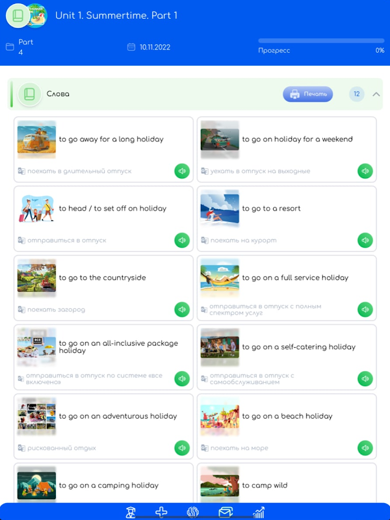
Task: Click the hammock beach thumbnail
Action: [220, 278]
